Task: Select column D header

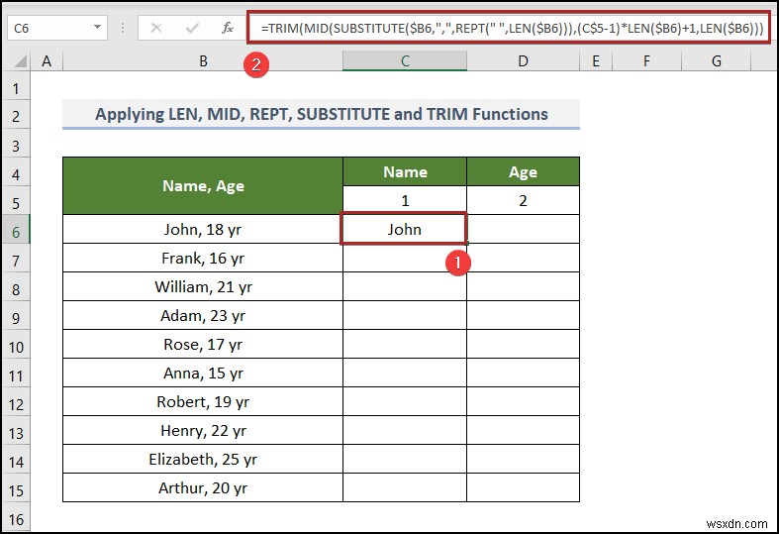Action: tap(524, 61)
